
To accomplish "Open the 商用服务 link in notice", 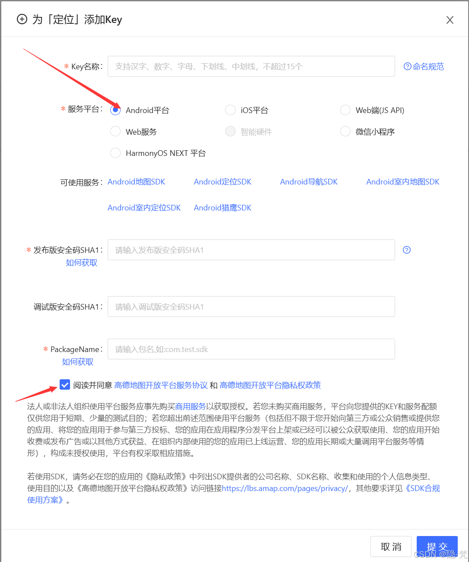I will pos(191,406).
